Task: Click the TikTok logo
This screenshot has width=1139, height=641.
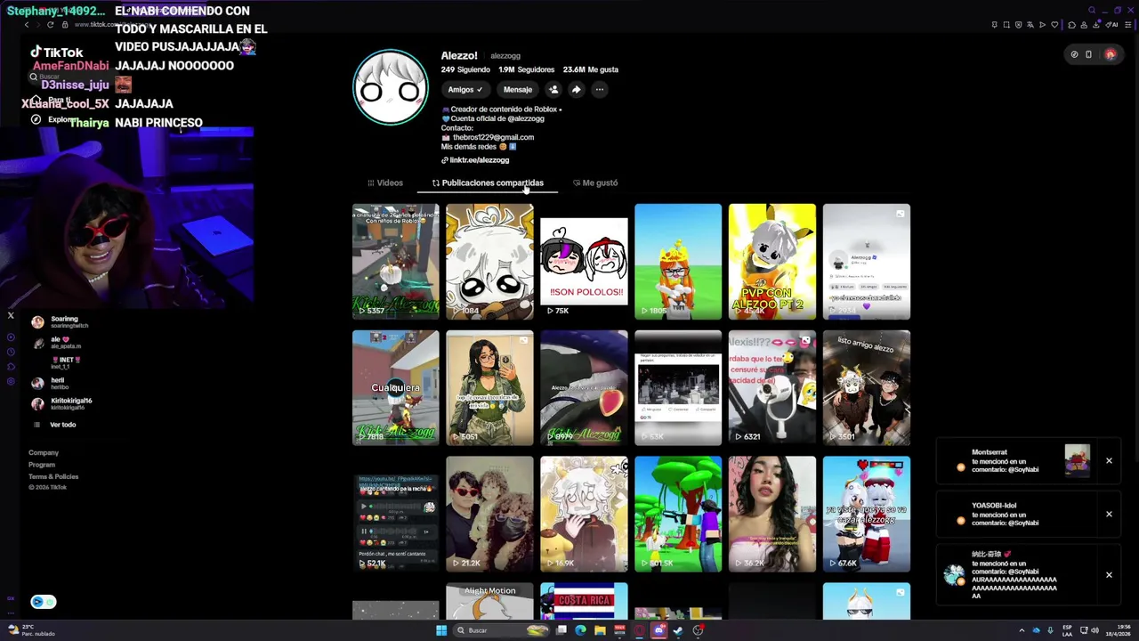Action: 57,53
